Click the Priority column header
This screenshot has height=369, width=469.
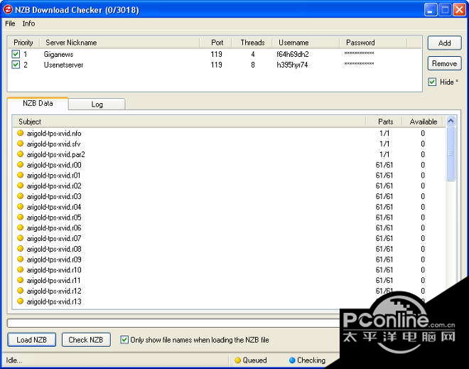pos(23,43)
